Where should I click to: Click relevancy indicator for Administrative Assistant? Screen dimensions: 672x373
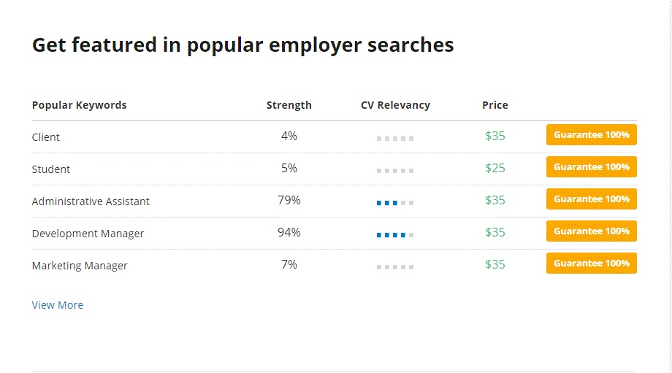click(395, 202)
